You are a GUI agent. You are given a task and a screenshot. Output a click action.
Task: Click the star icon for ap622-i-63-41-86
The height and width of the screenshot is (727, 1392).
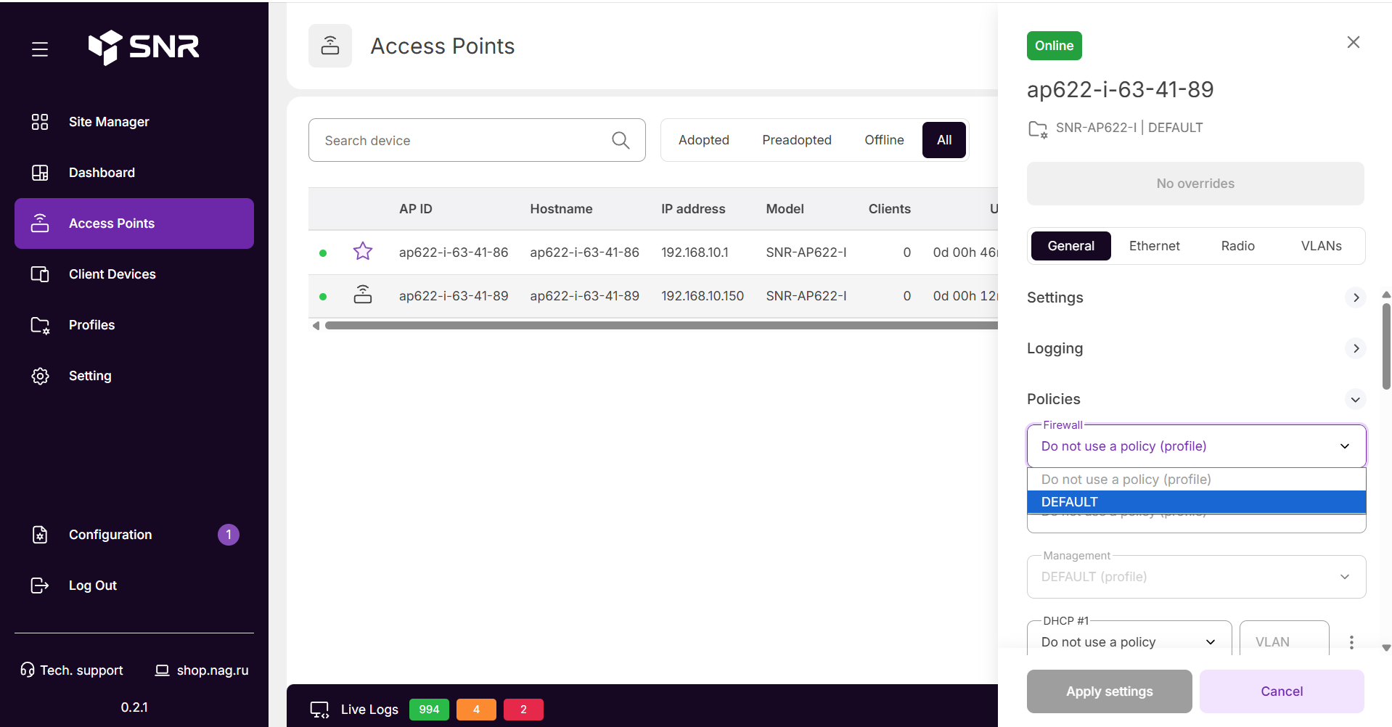363,252
